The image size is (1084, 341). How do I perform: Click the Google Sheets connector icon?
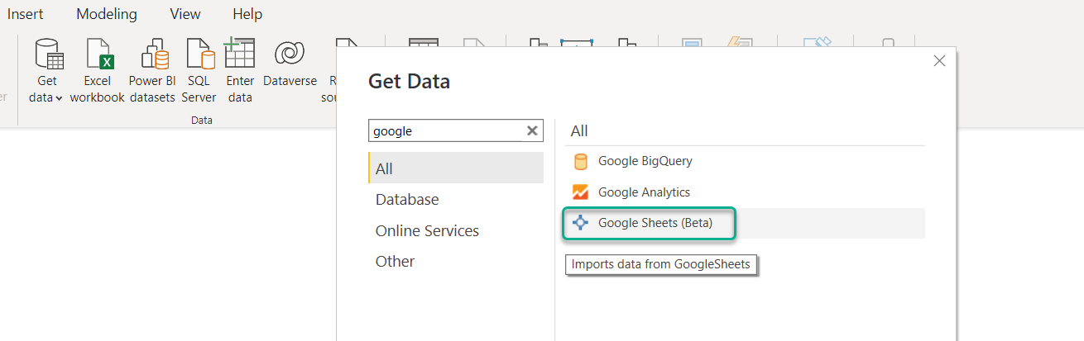click(580, 223)
